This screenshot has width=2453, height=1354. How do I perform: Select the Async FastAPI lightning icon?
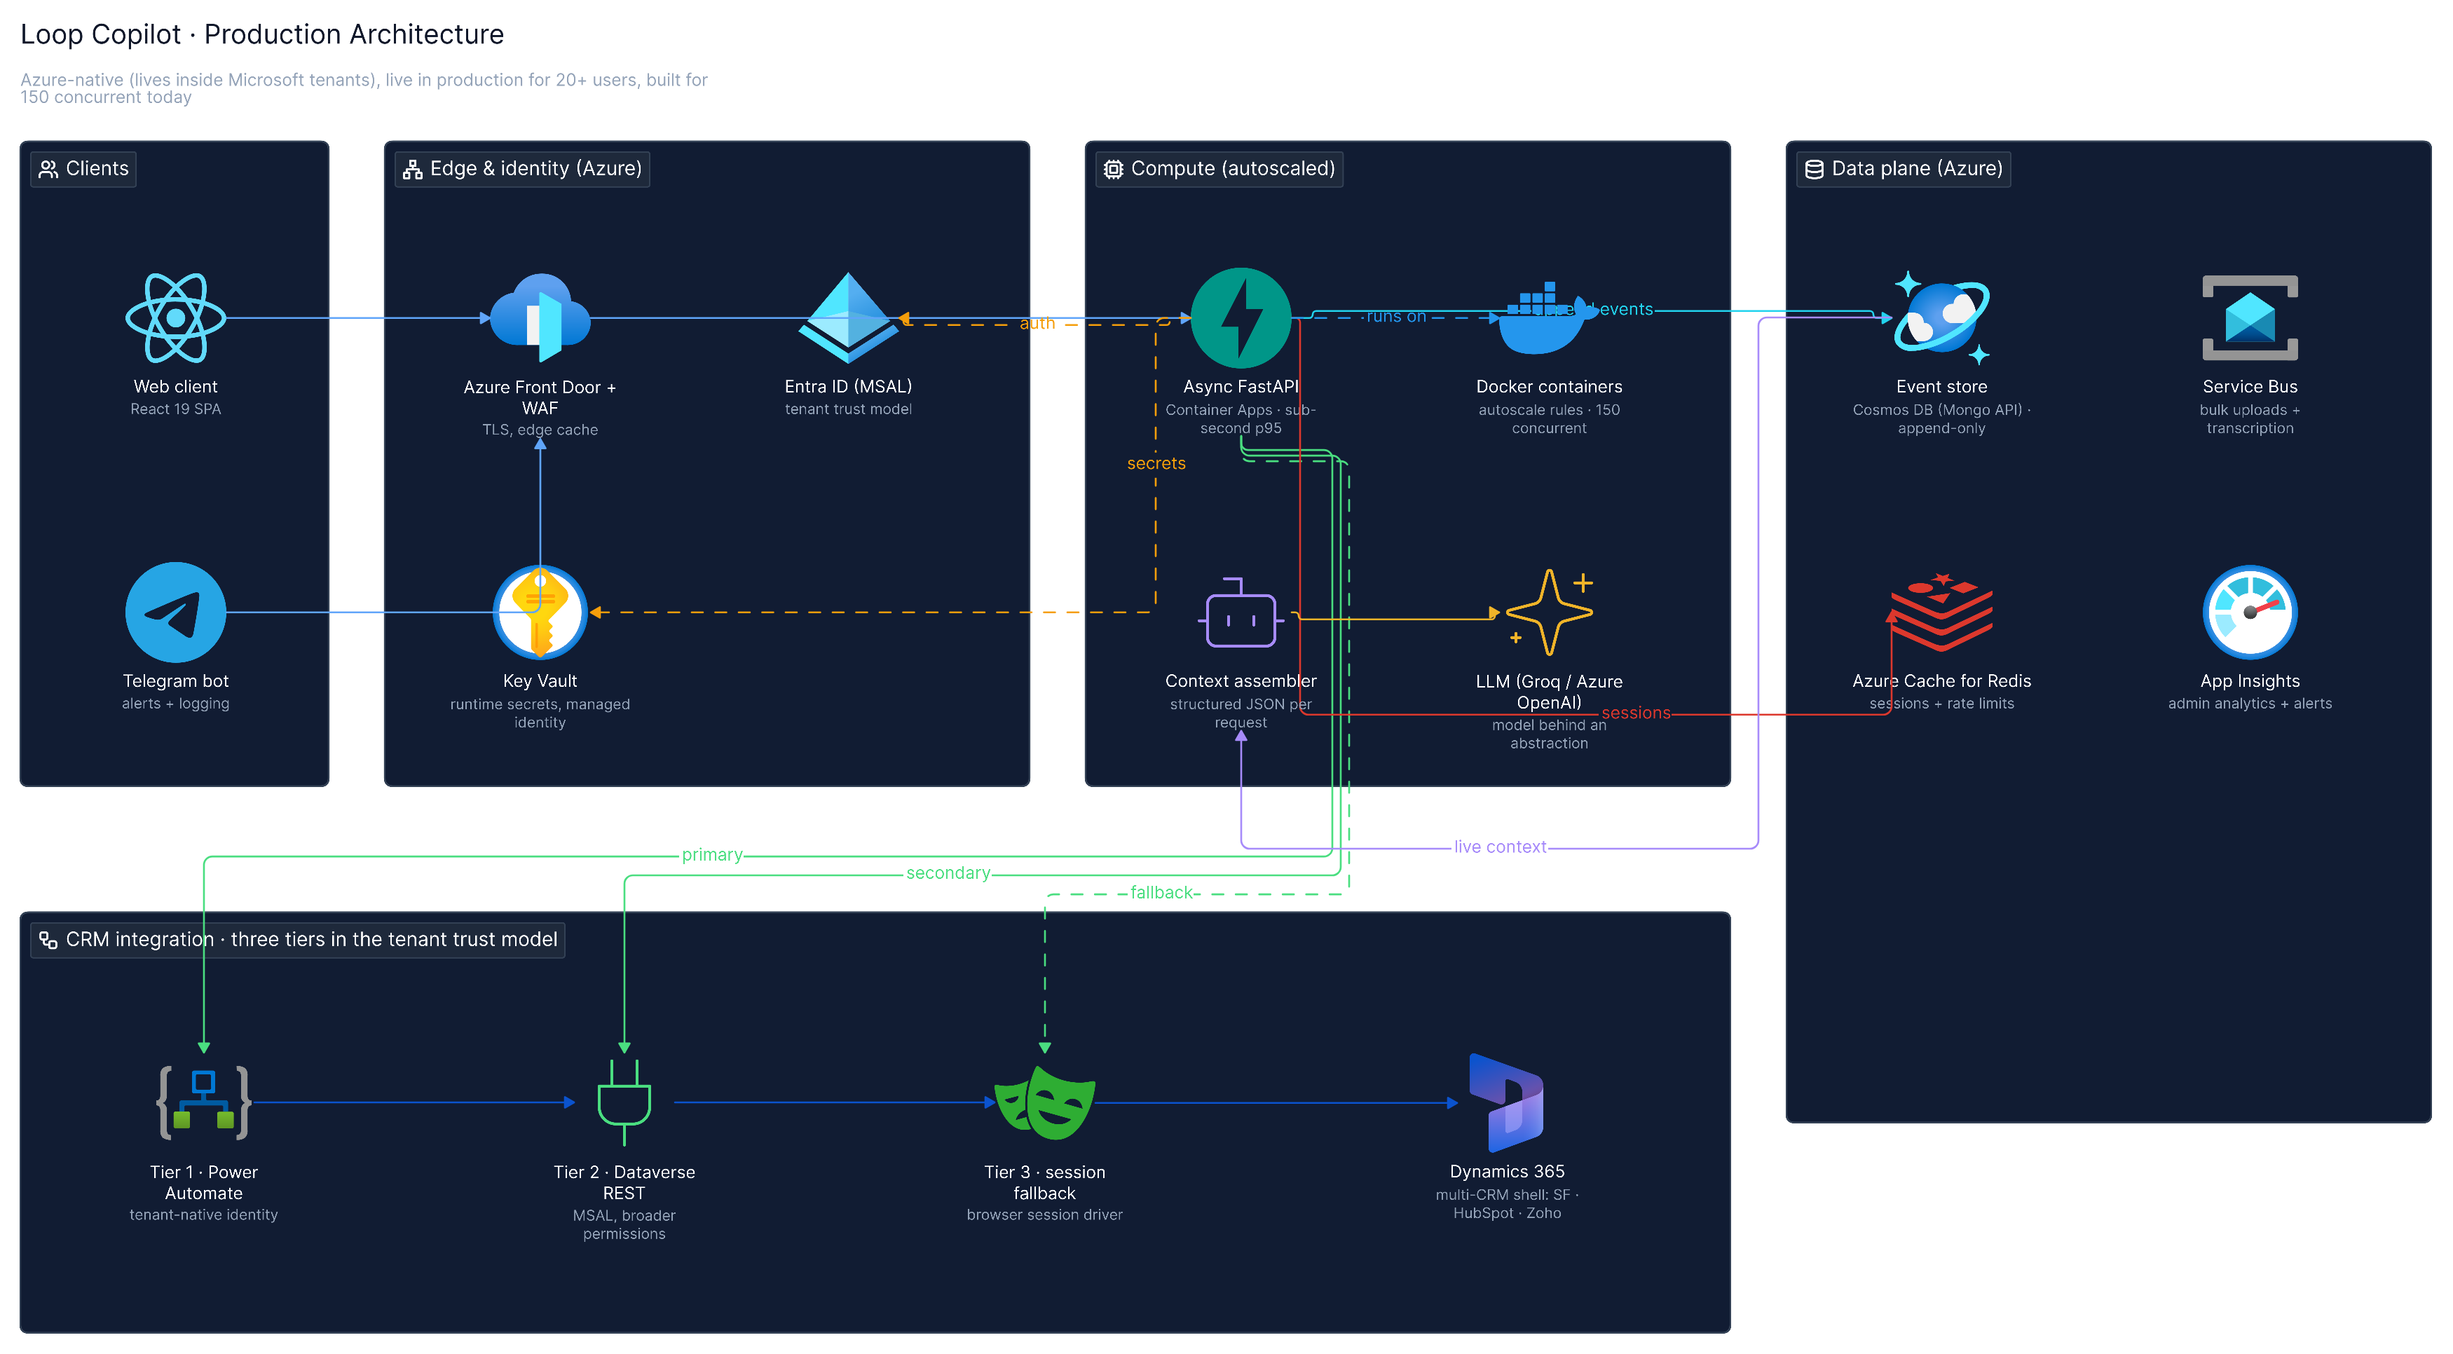click(x=1241, y=318)
